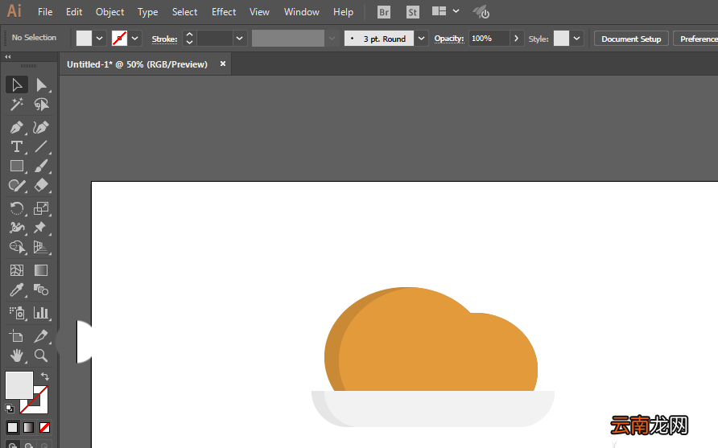Image resolution: width=718 pixels, height=448 pixels.
Task: Select the Symbol Sprayer tool
Action: point(17,313)
